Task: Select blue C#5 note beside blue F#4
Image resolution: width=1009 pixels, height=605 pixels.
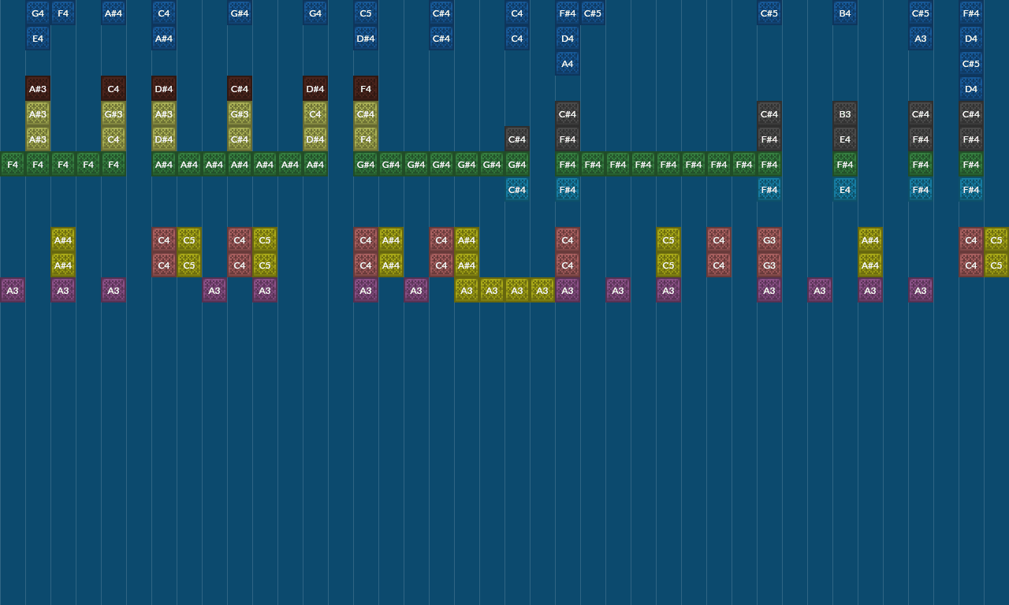Action: [593, 13]
